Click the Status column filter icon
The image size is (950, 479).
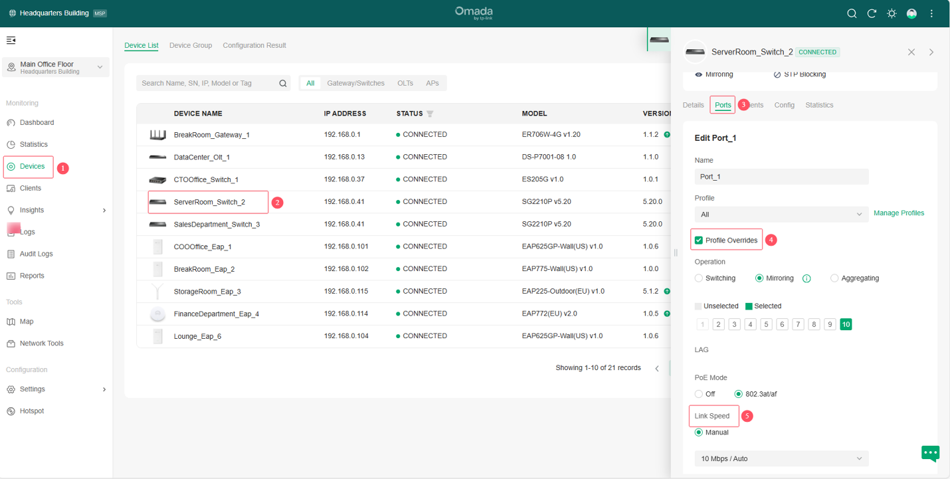point(430,114)
